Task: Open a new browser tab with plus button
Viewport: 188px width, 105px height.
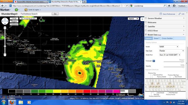Action: pyautogui.click(x=85, y=2)
